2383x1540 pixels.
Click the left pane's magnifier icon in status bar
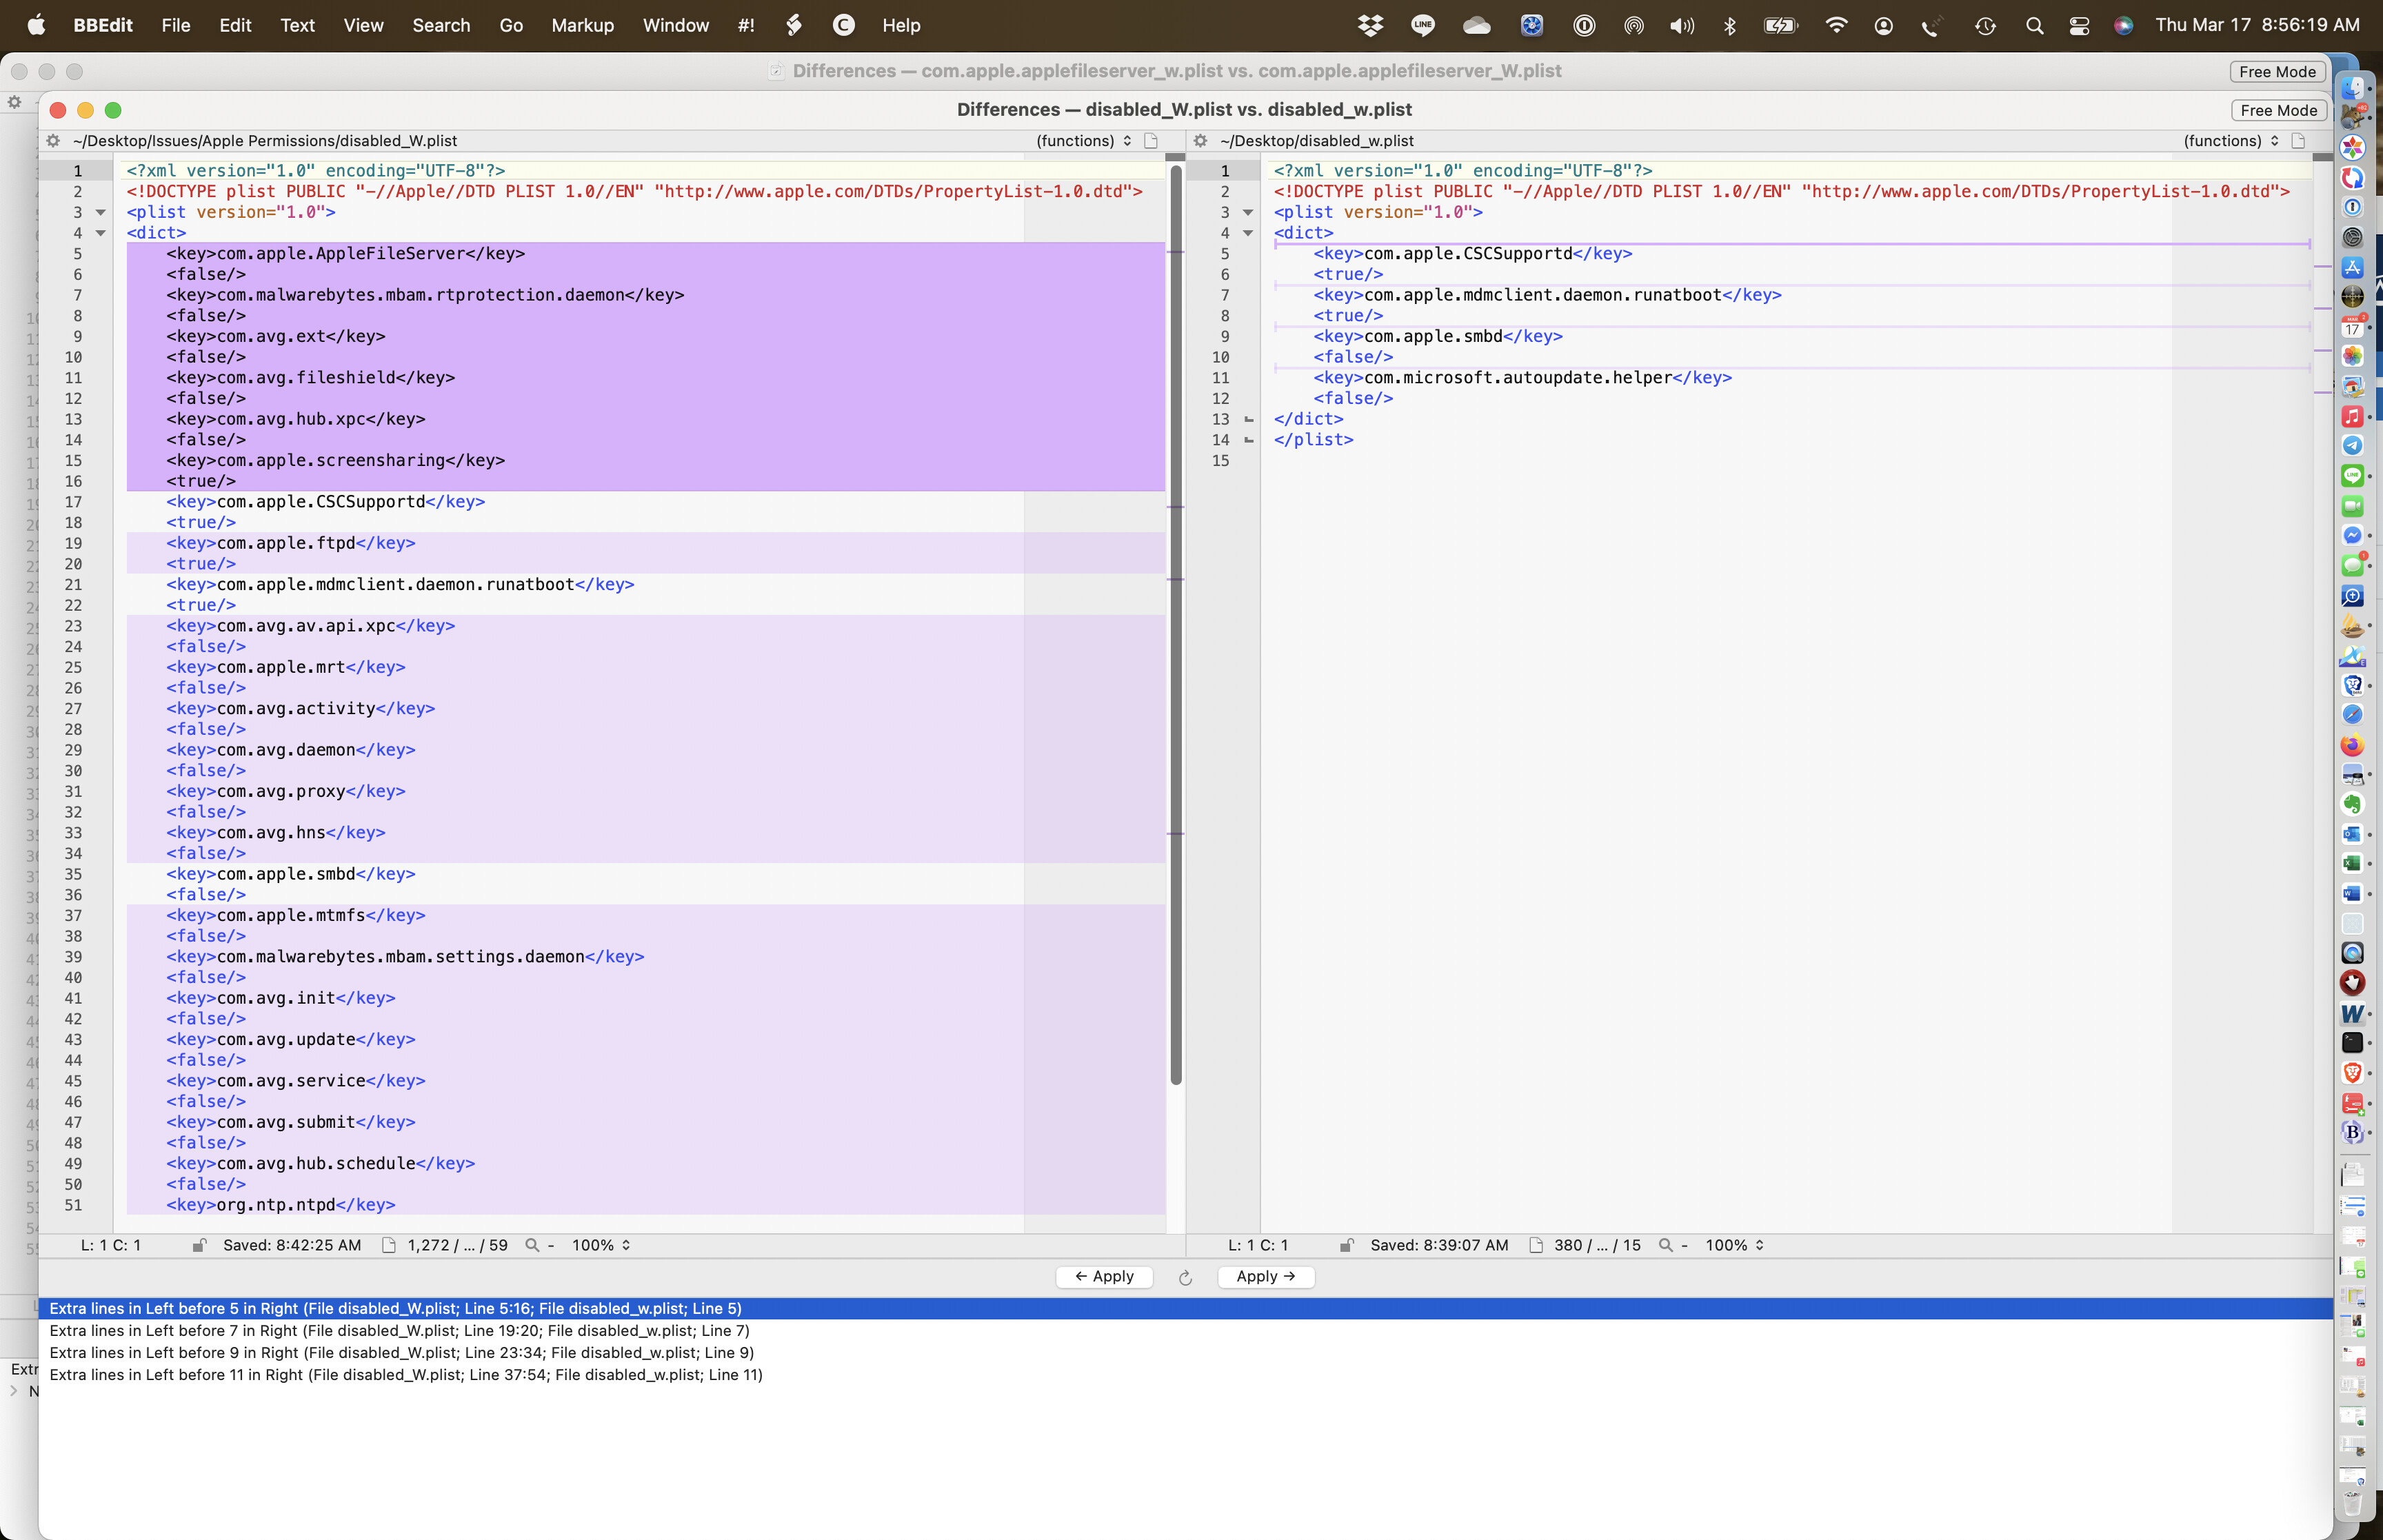(532, 1245)
